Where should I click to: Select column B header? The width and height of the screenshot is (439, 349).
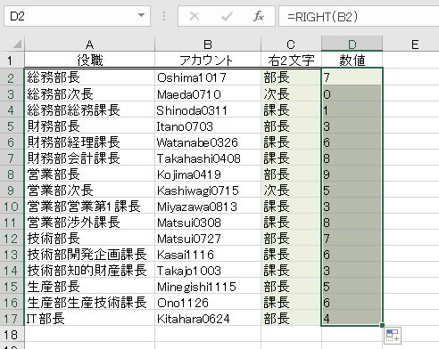(208, 45)
